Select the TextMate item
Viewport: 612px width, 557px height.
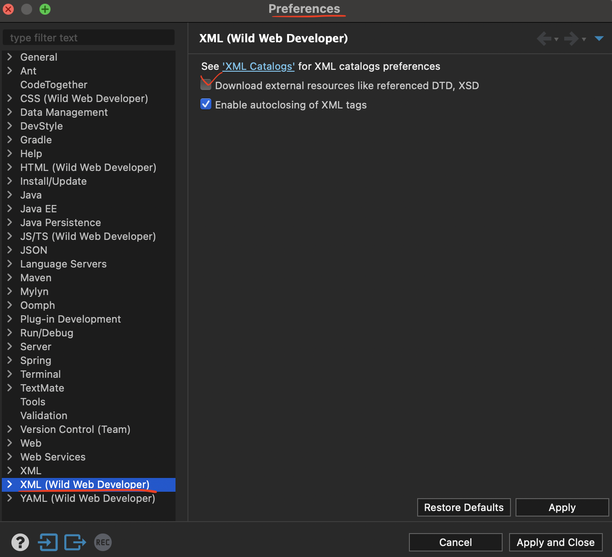pyautogui.click(x=42, y=388)
